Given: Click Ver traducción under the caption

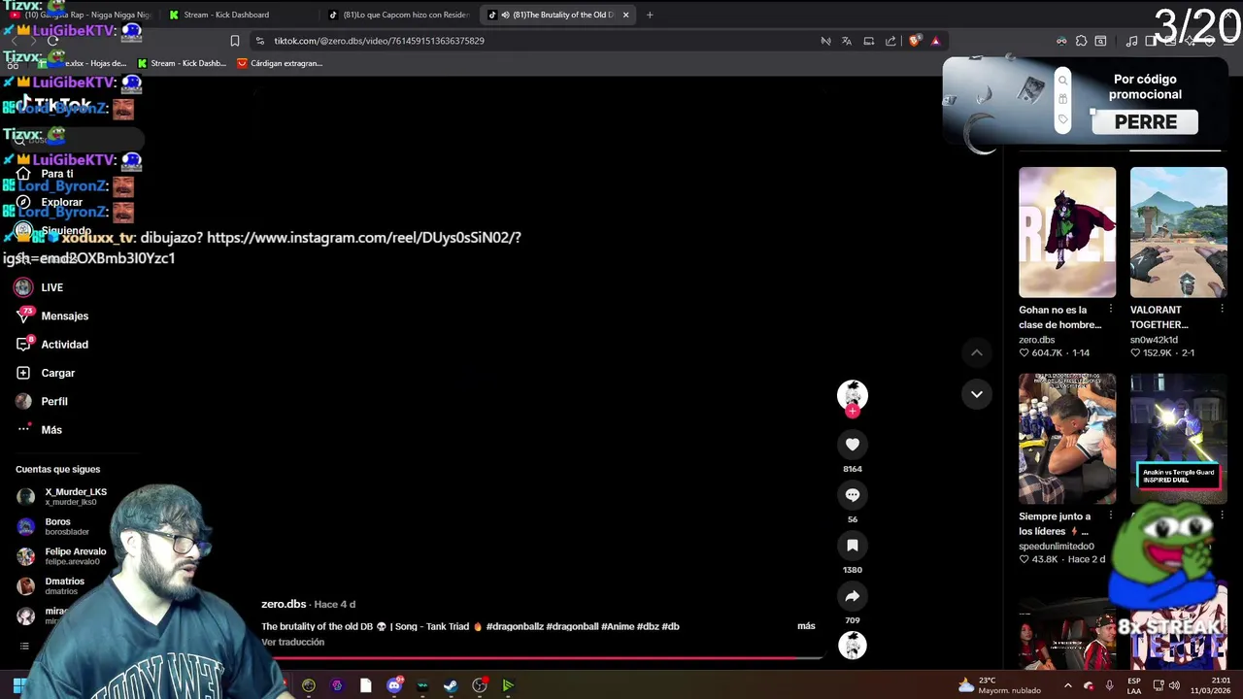Looking at the screenshot, I should tap(292, 642).
